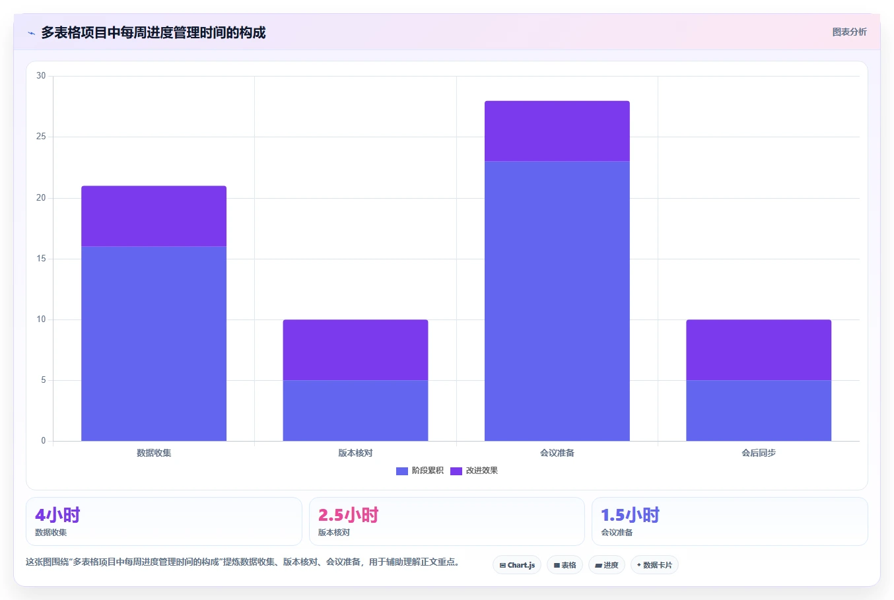
Task: Click the purple 改进效果 segment of the 版本核对 bar
Action: tap(355, 350)
